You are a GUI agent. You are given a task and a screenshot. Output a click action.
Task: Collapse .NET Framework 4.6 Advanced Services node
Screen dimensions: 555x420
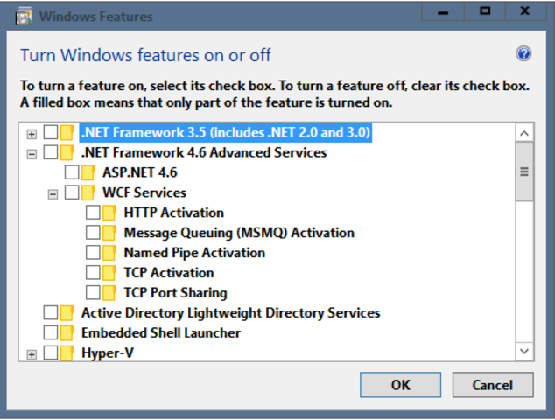[32, 154]
